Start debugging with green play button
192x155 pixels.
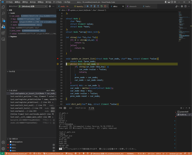(20, 6)
